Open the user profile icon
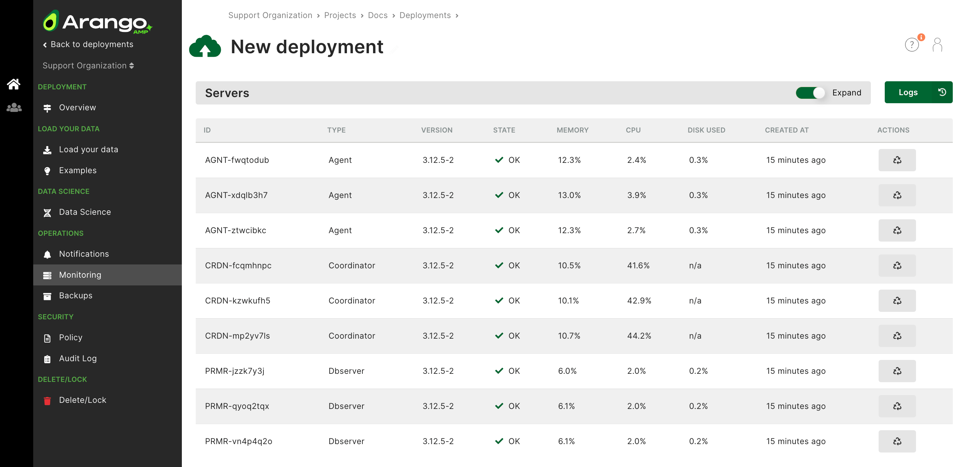The image size is (966, 467). pyautogui.click(x=937, y=45)
